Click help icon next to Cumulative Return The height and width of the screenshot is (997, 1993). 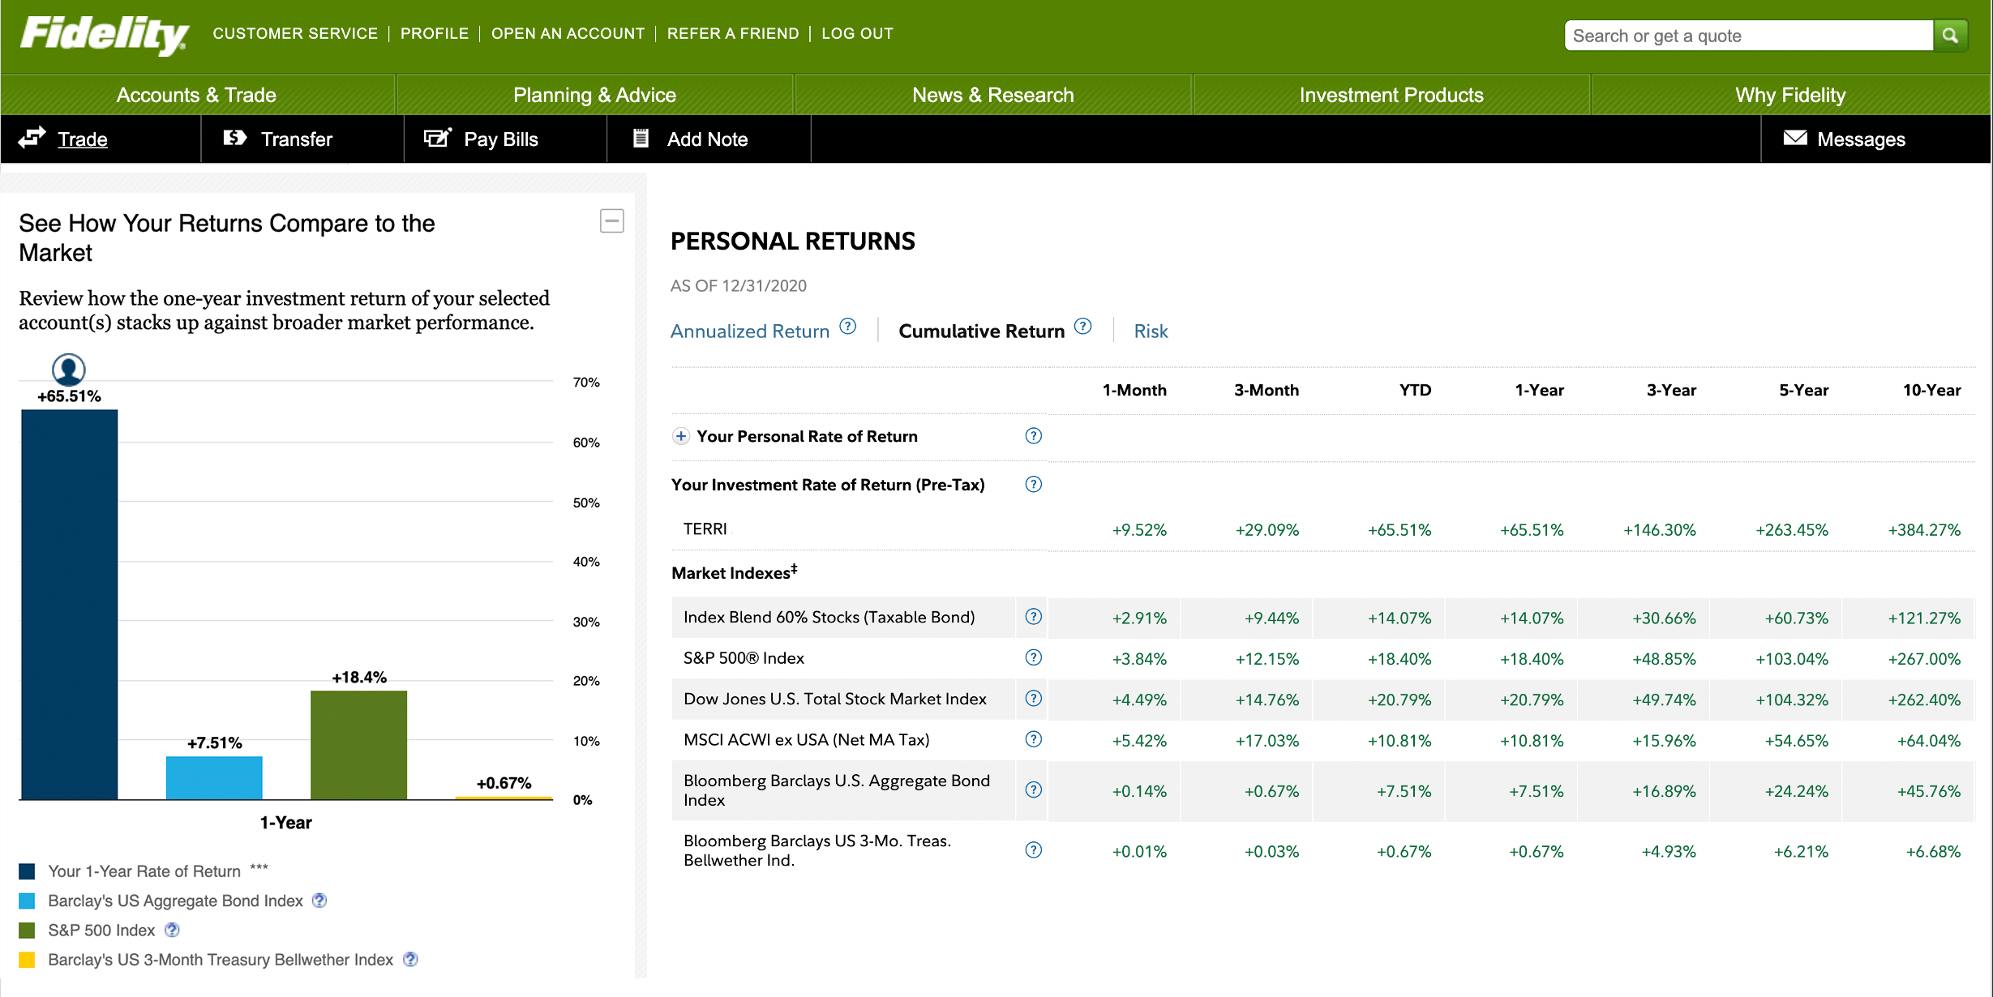click(x=1083, y=327)
